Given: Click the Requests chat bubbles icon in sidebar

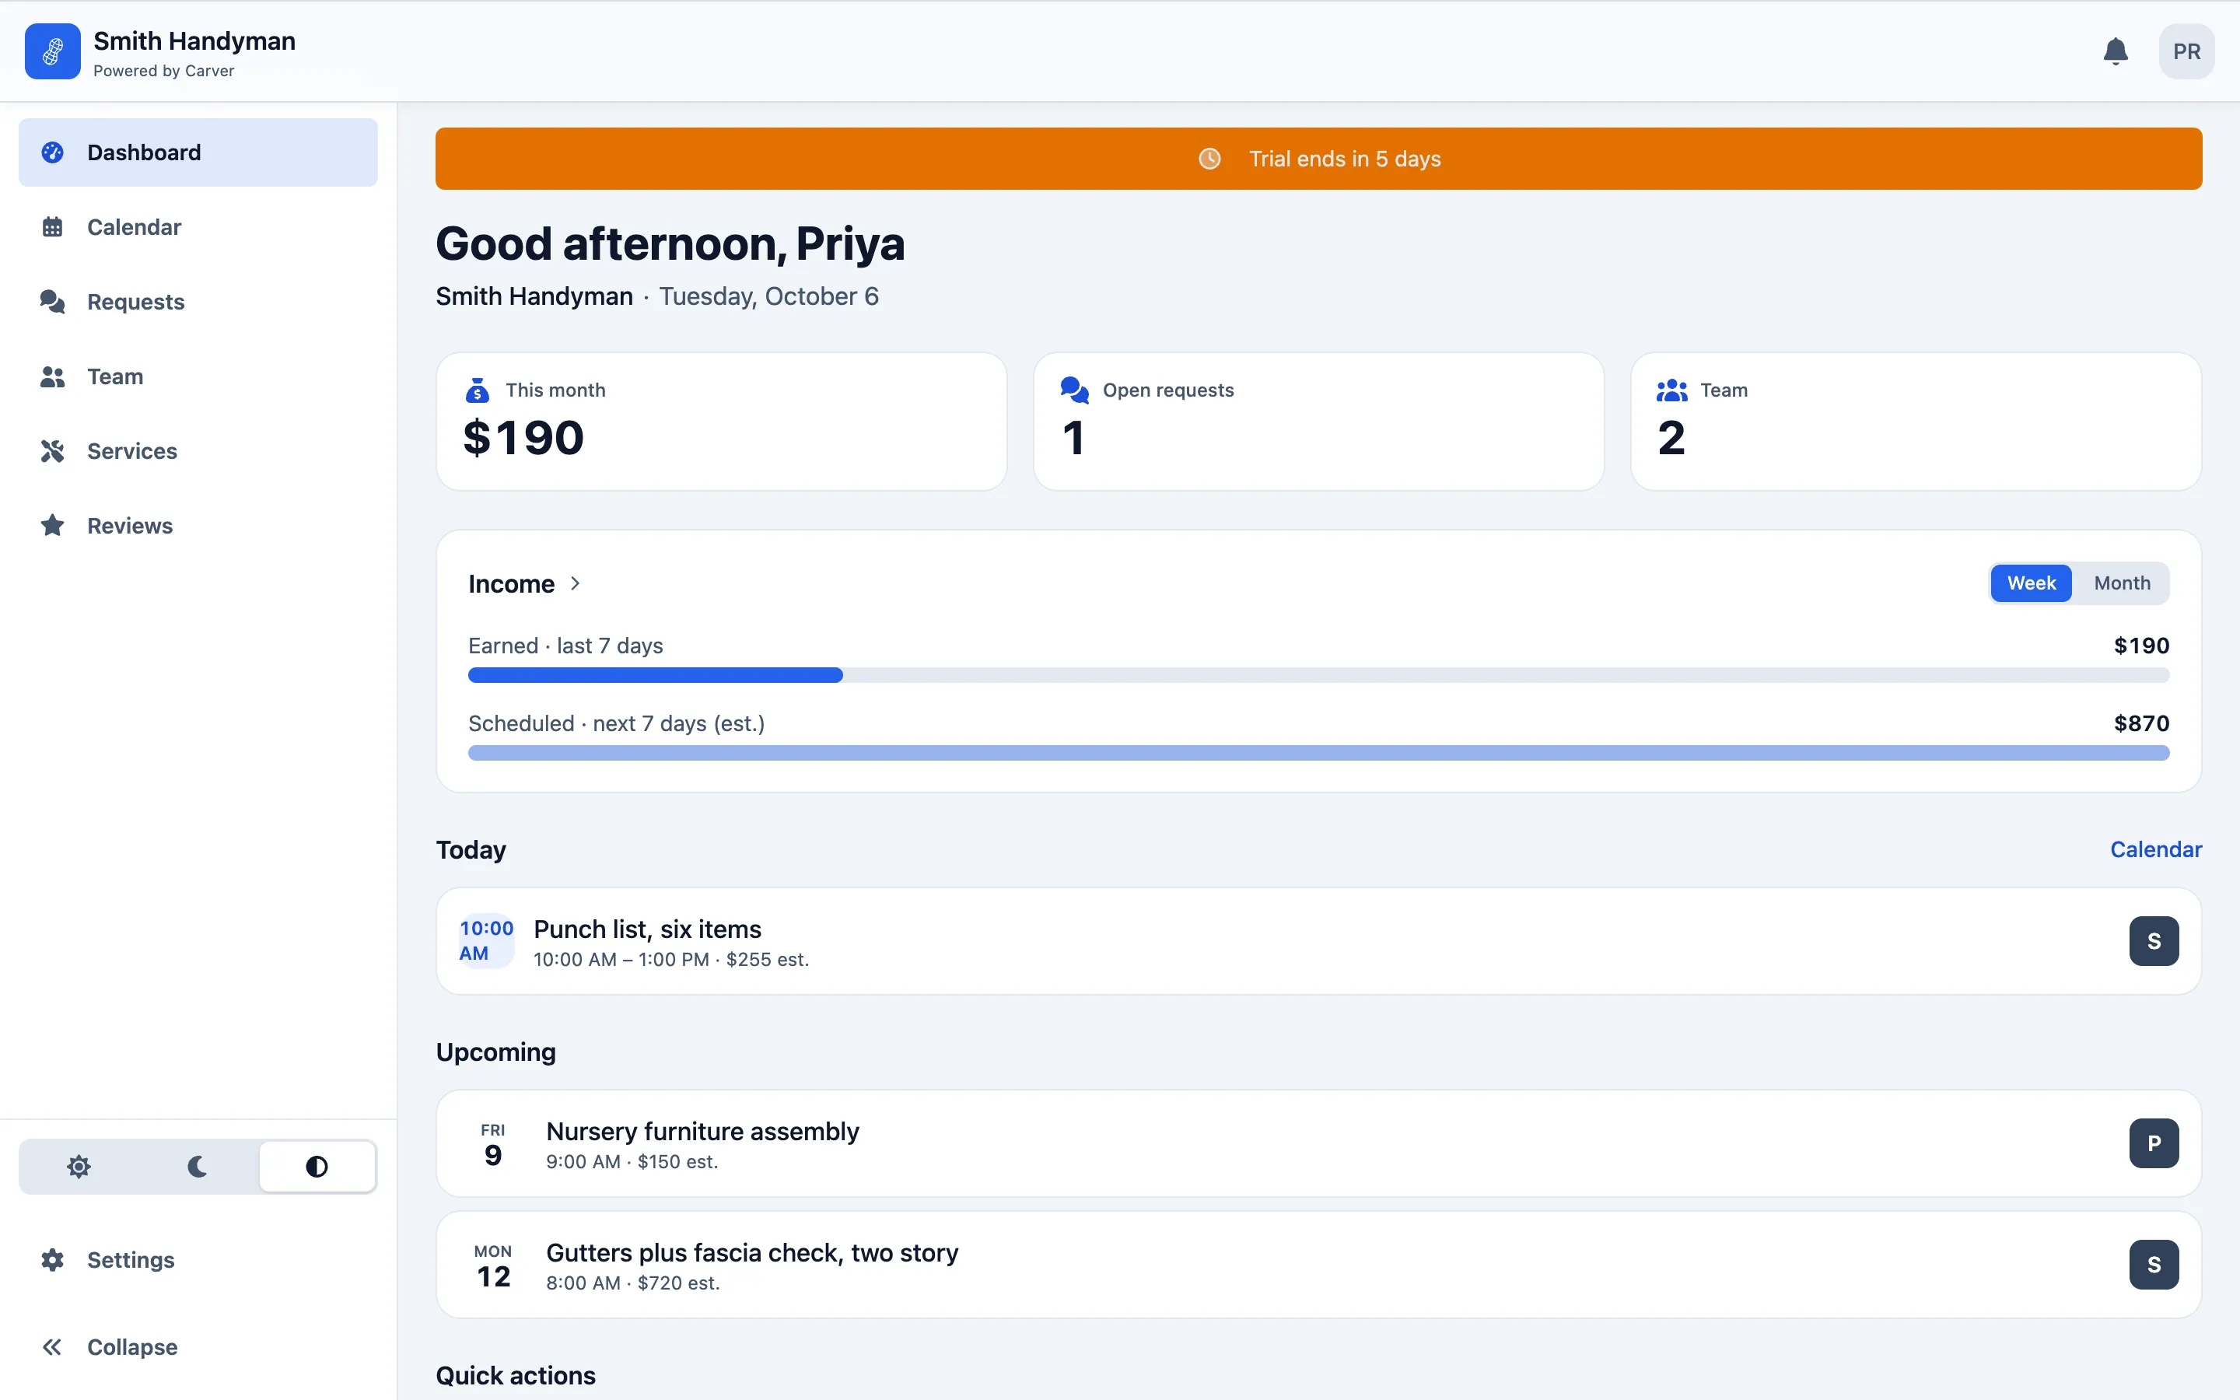Looking at the screenshot, I should coord(53,302).
